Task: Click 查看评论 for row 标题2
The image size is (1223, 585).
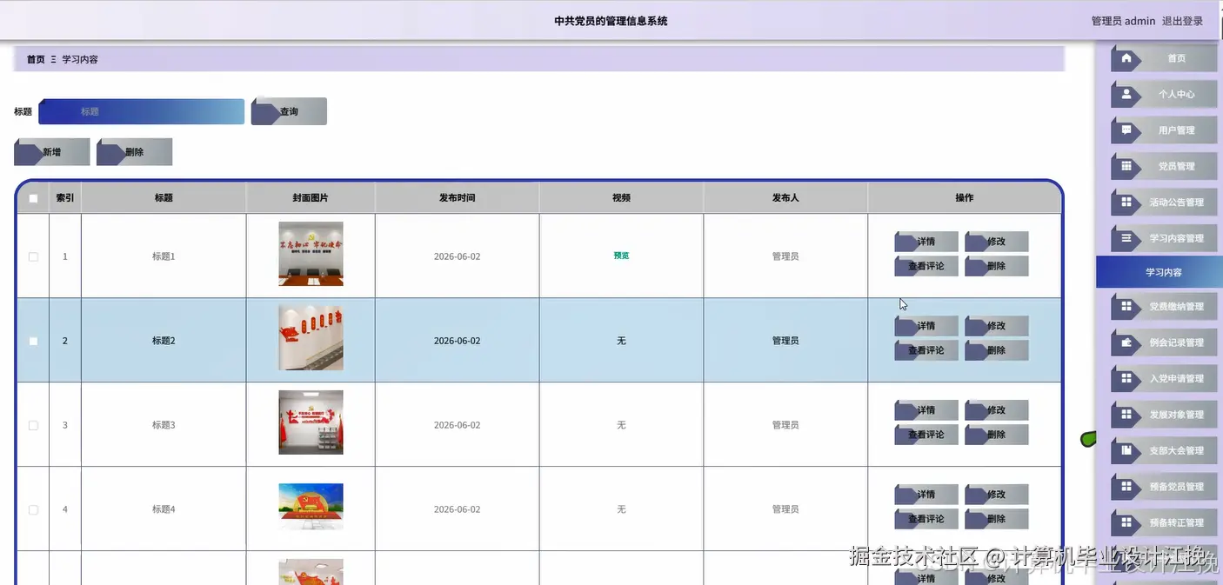Action: click(x=926, y=350)
